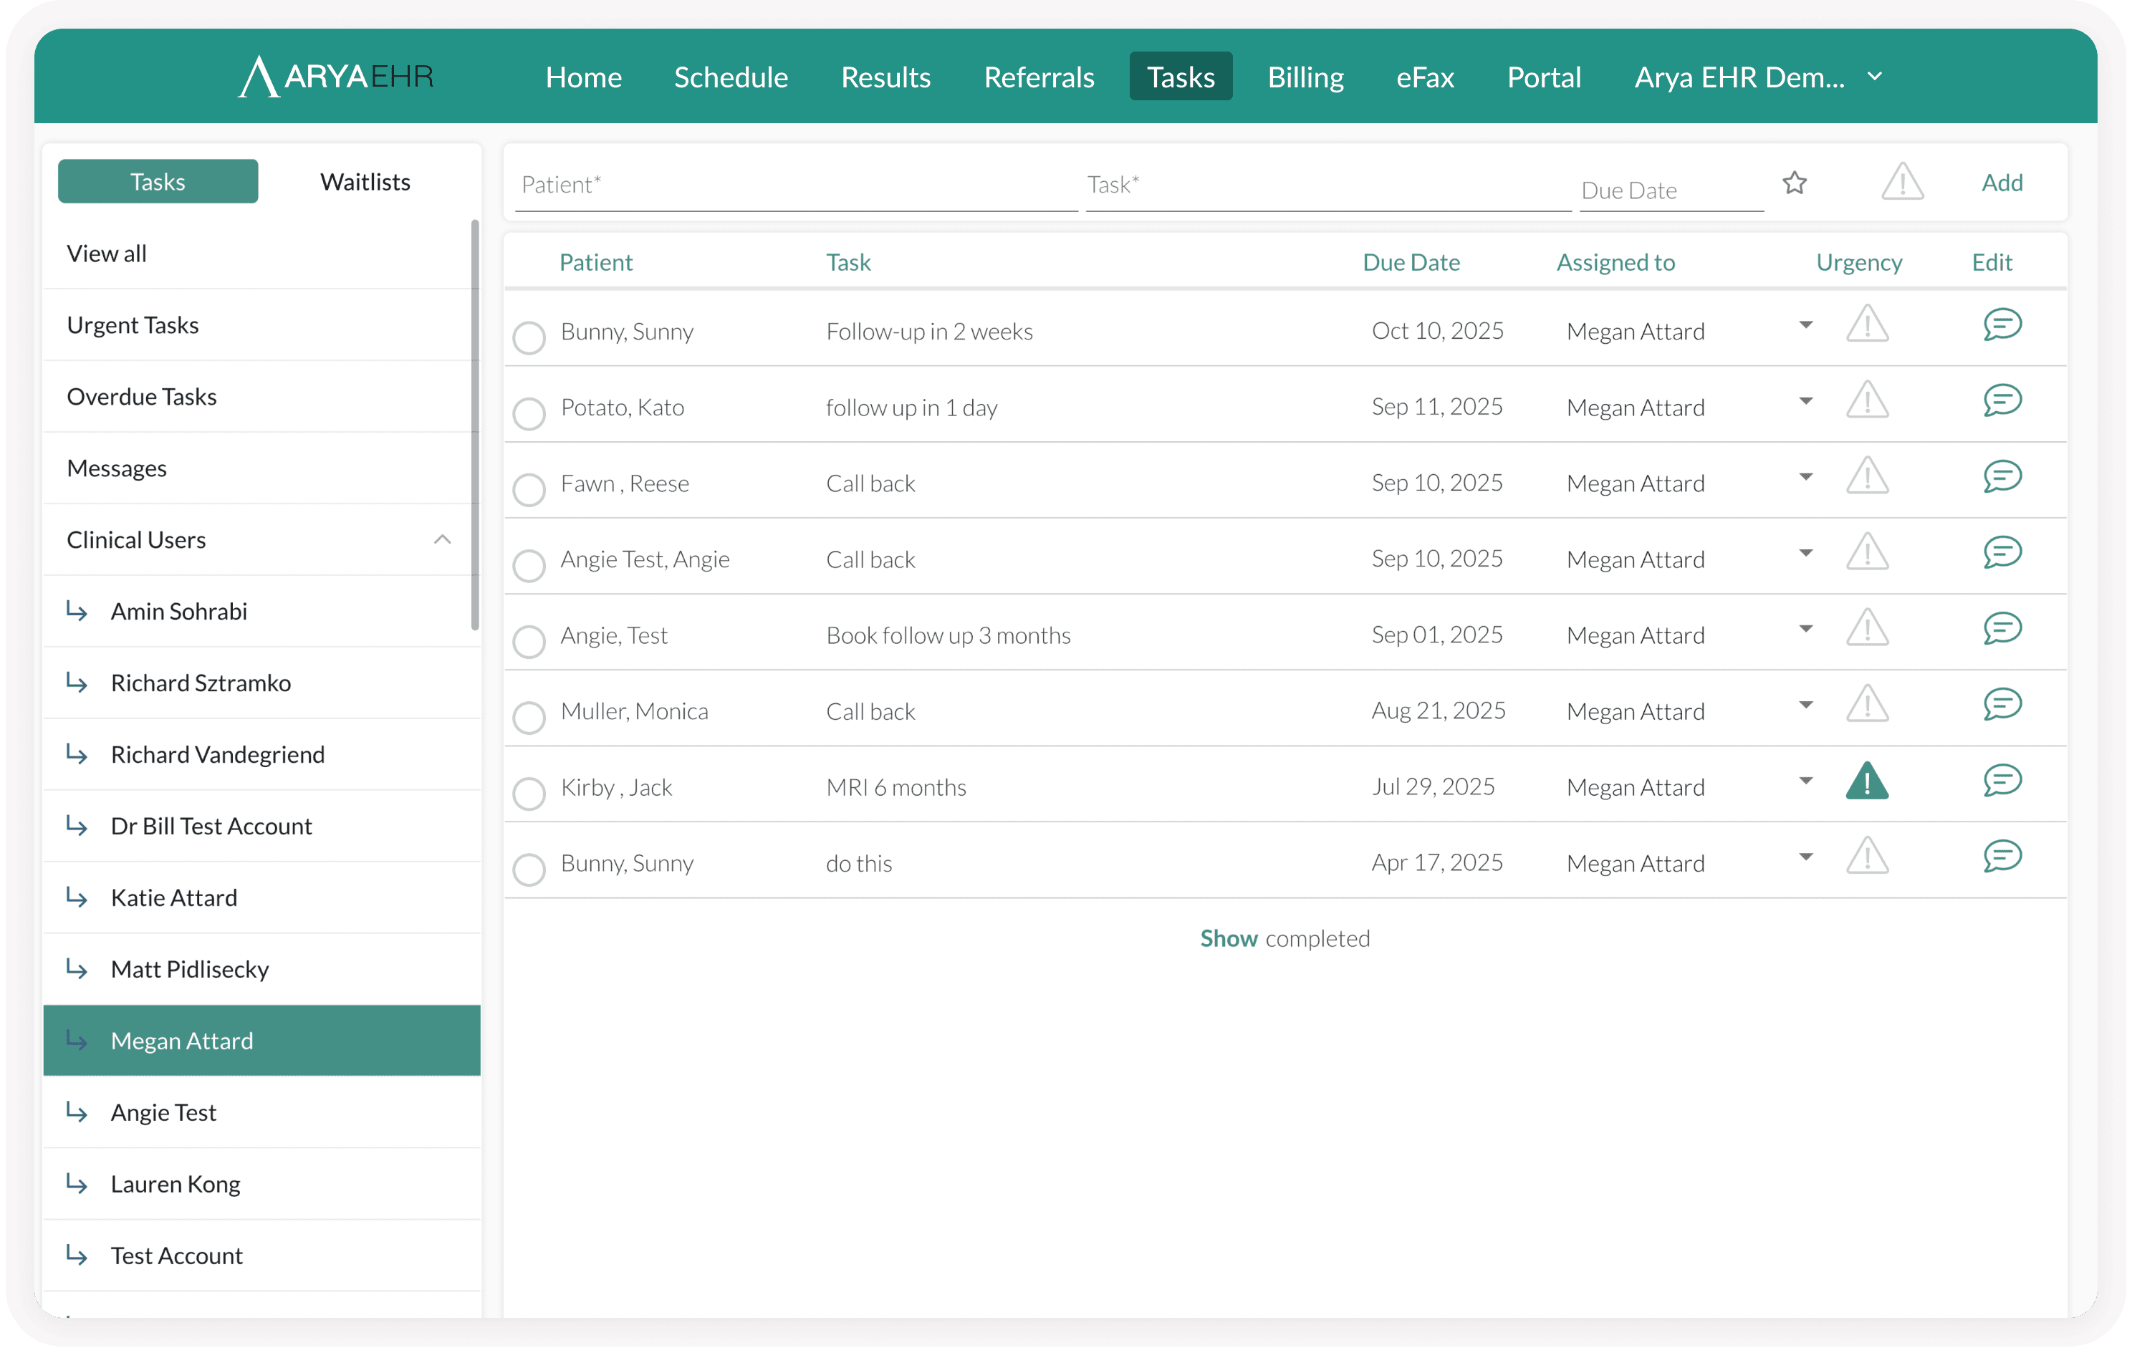
Task: Mark new task urgent with warning triangle
Action: [1902, 183]
